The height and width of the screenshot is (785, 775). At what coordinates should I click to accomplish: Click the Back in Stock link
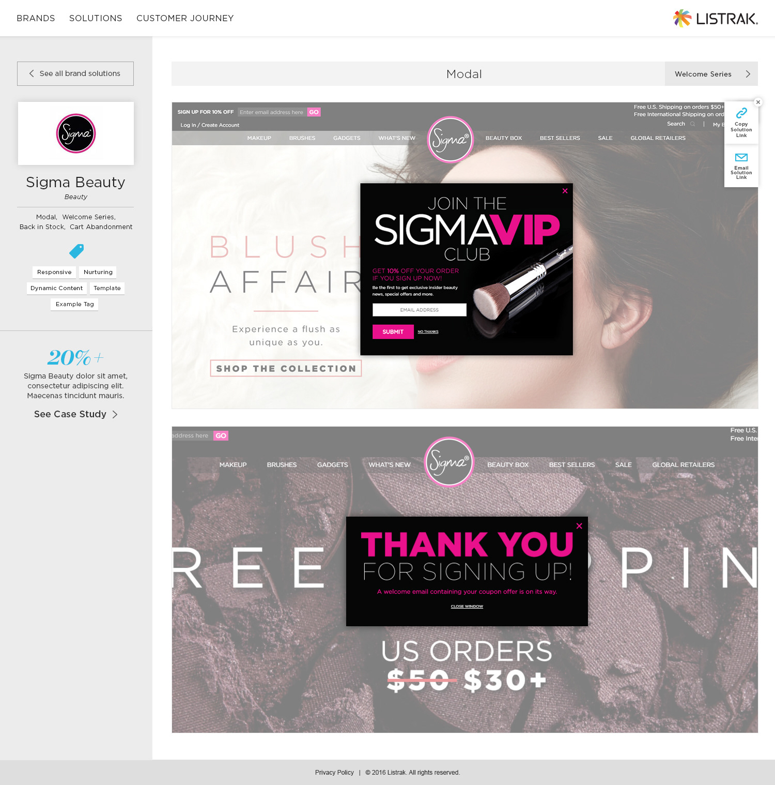pyautogui.click(x=42, y=227)
